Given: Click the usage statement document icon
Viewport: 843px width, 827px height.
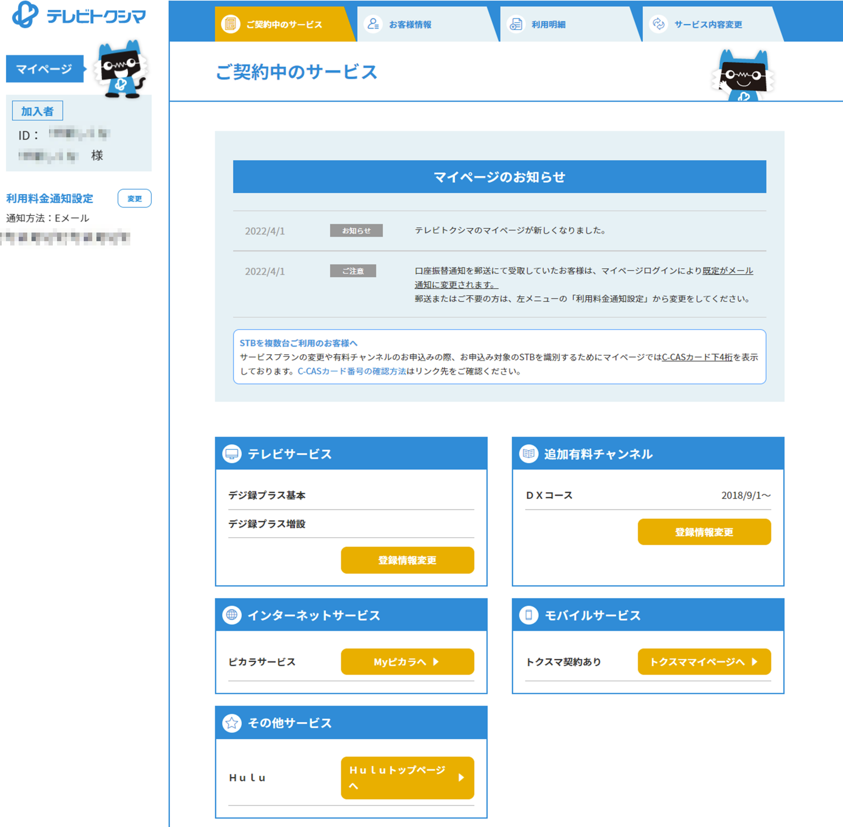Looking at the screenshot, I should [x=516, y=24].
